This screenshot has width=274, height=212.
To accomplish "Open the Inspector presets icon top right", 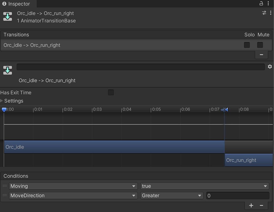I will [264, 13].
